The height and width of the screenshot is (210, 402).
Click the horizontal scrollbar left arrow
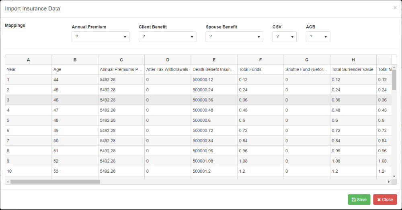pos(8,182)
